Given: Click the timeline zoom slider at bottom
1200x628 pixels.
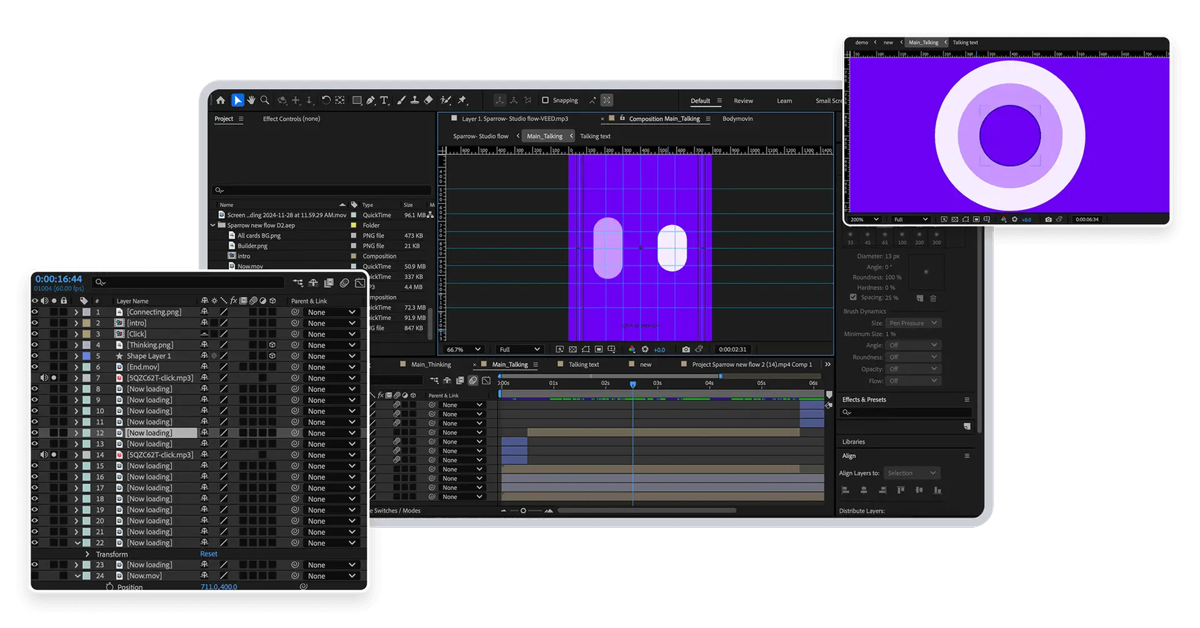Looking at the screenshot, I should pyautogui.click(x=523, y=511).
